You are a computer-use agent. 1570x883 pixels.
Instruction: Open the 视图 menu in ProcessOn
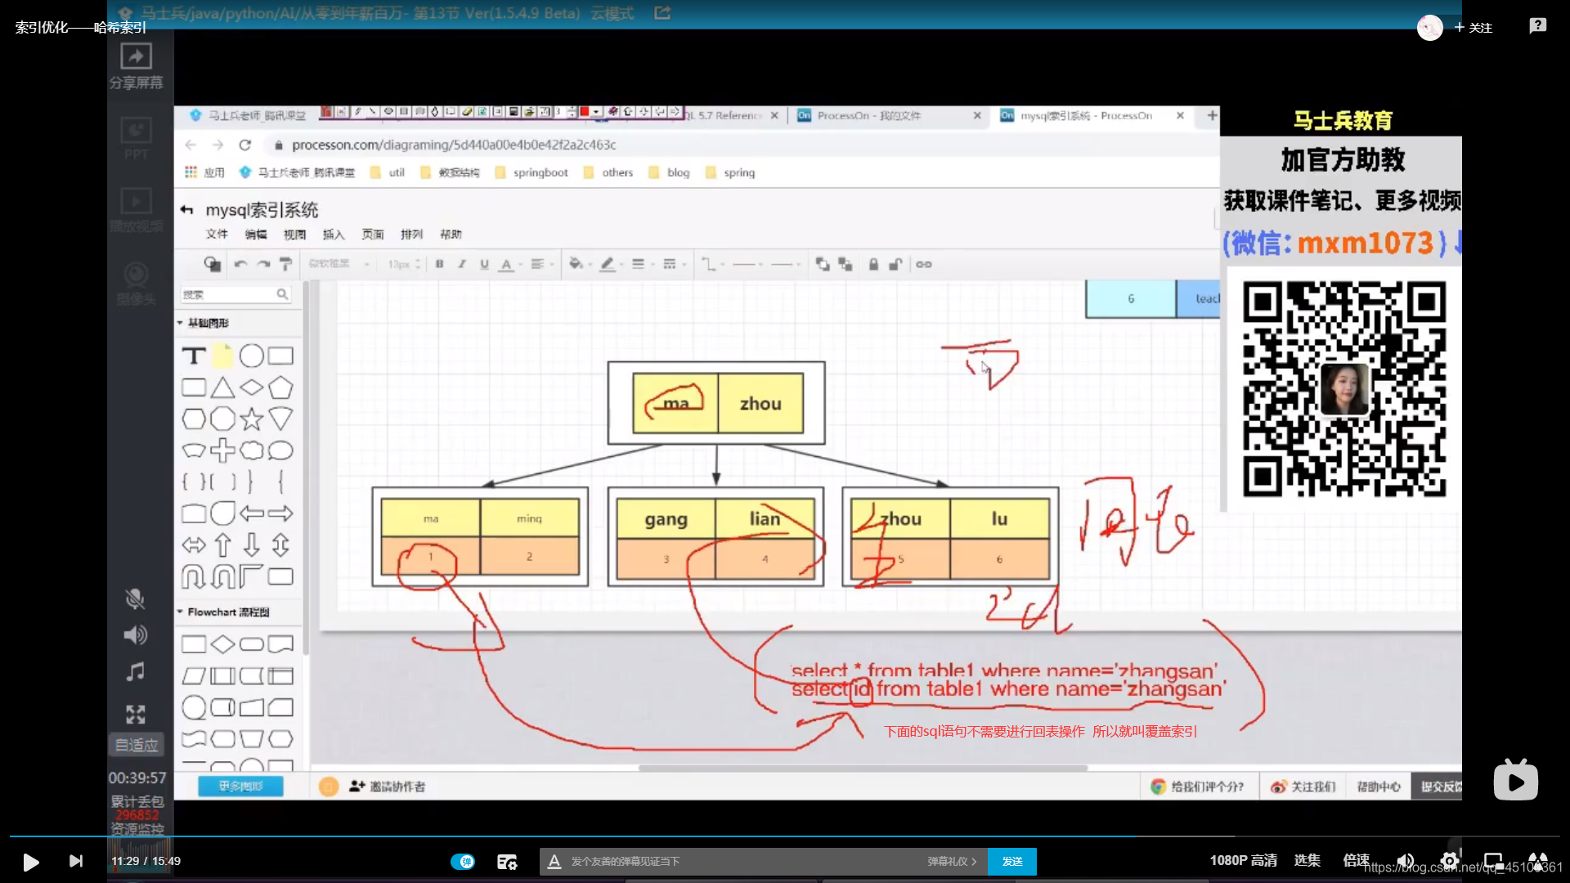pos(294,235)
